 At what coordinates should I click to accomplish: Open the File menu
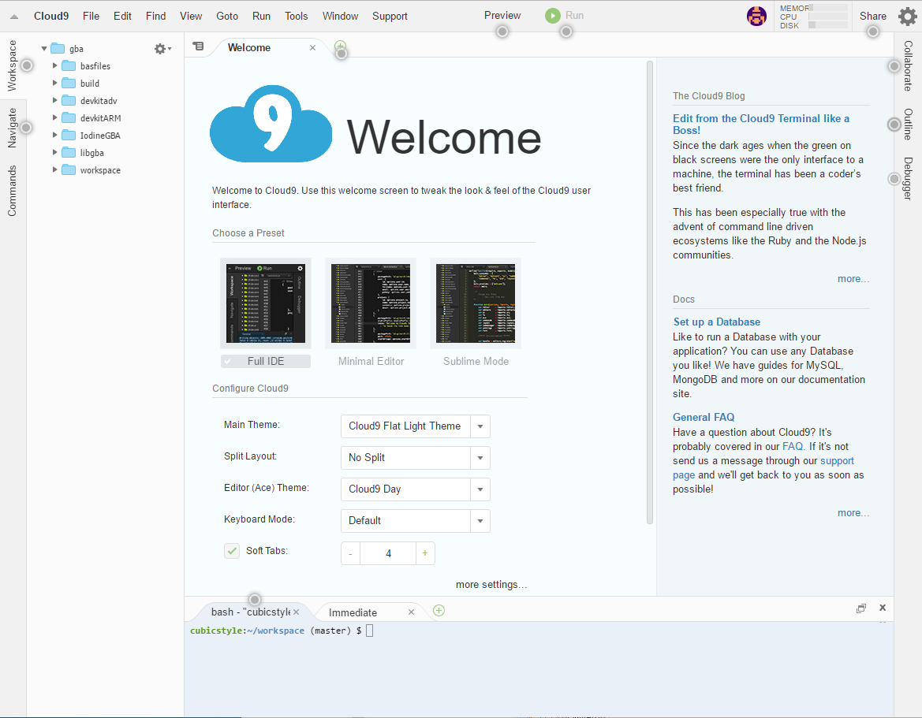pyautogui.click(x=91, y=16)
